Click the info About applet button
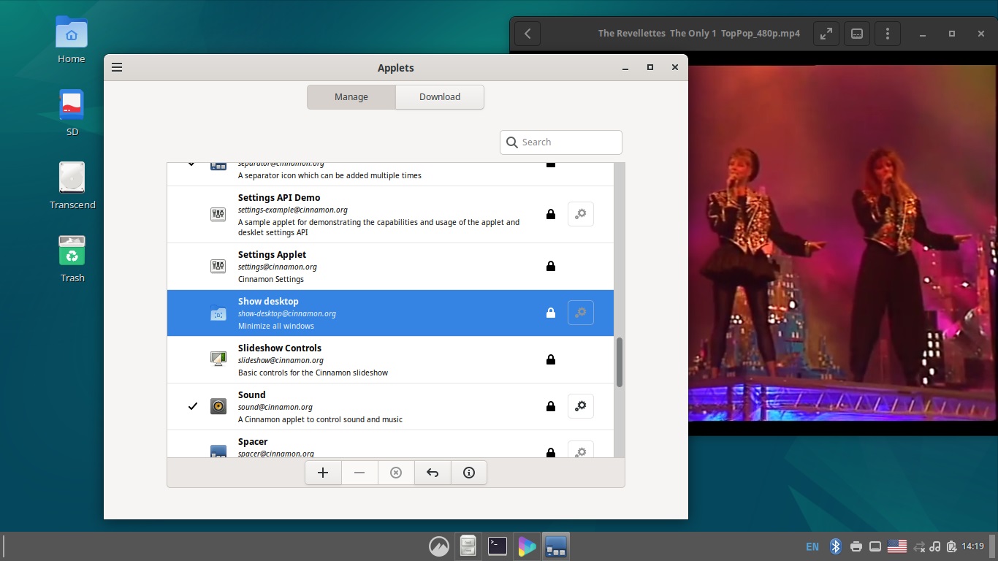 pyautogui.click(x=469, y=473)
